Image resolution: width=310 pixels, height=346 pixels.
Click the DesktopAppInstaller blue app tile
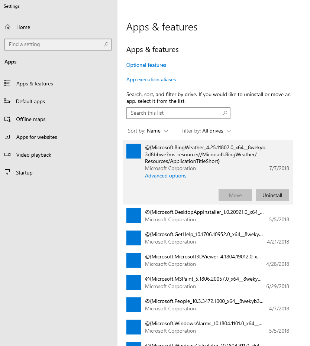click(x=134, y=216)
